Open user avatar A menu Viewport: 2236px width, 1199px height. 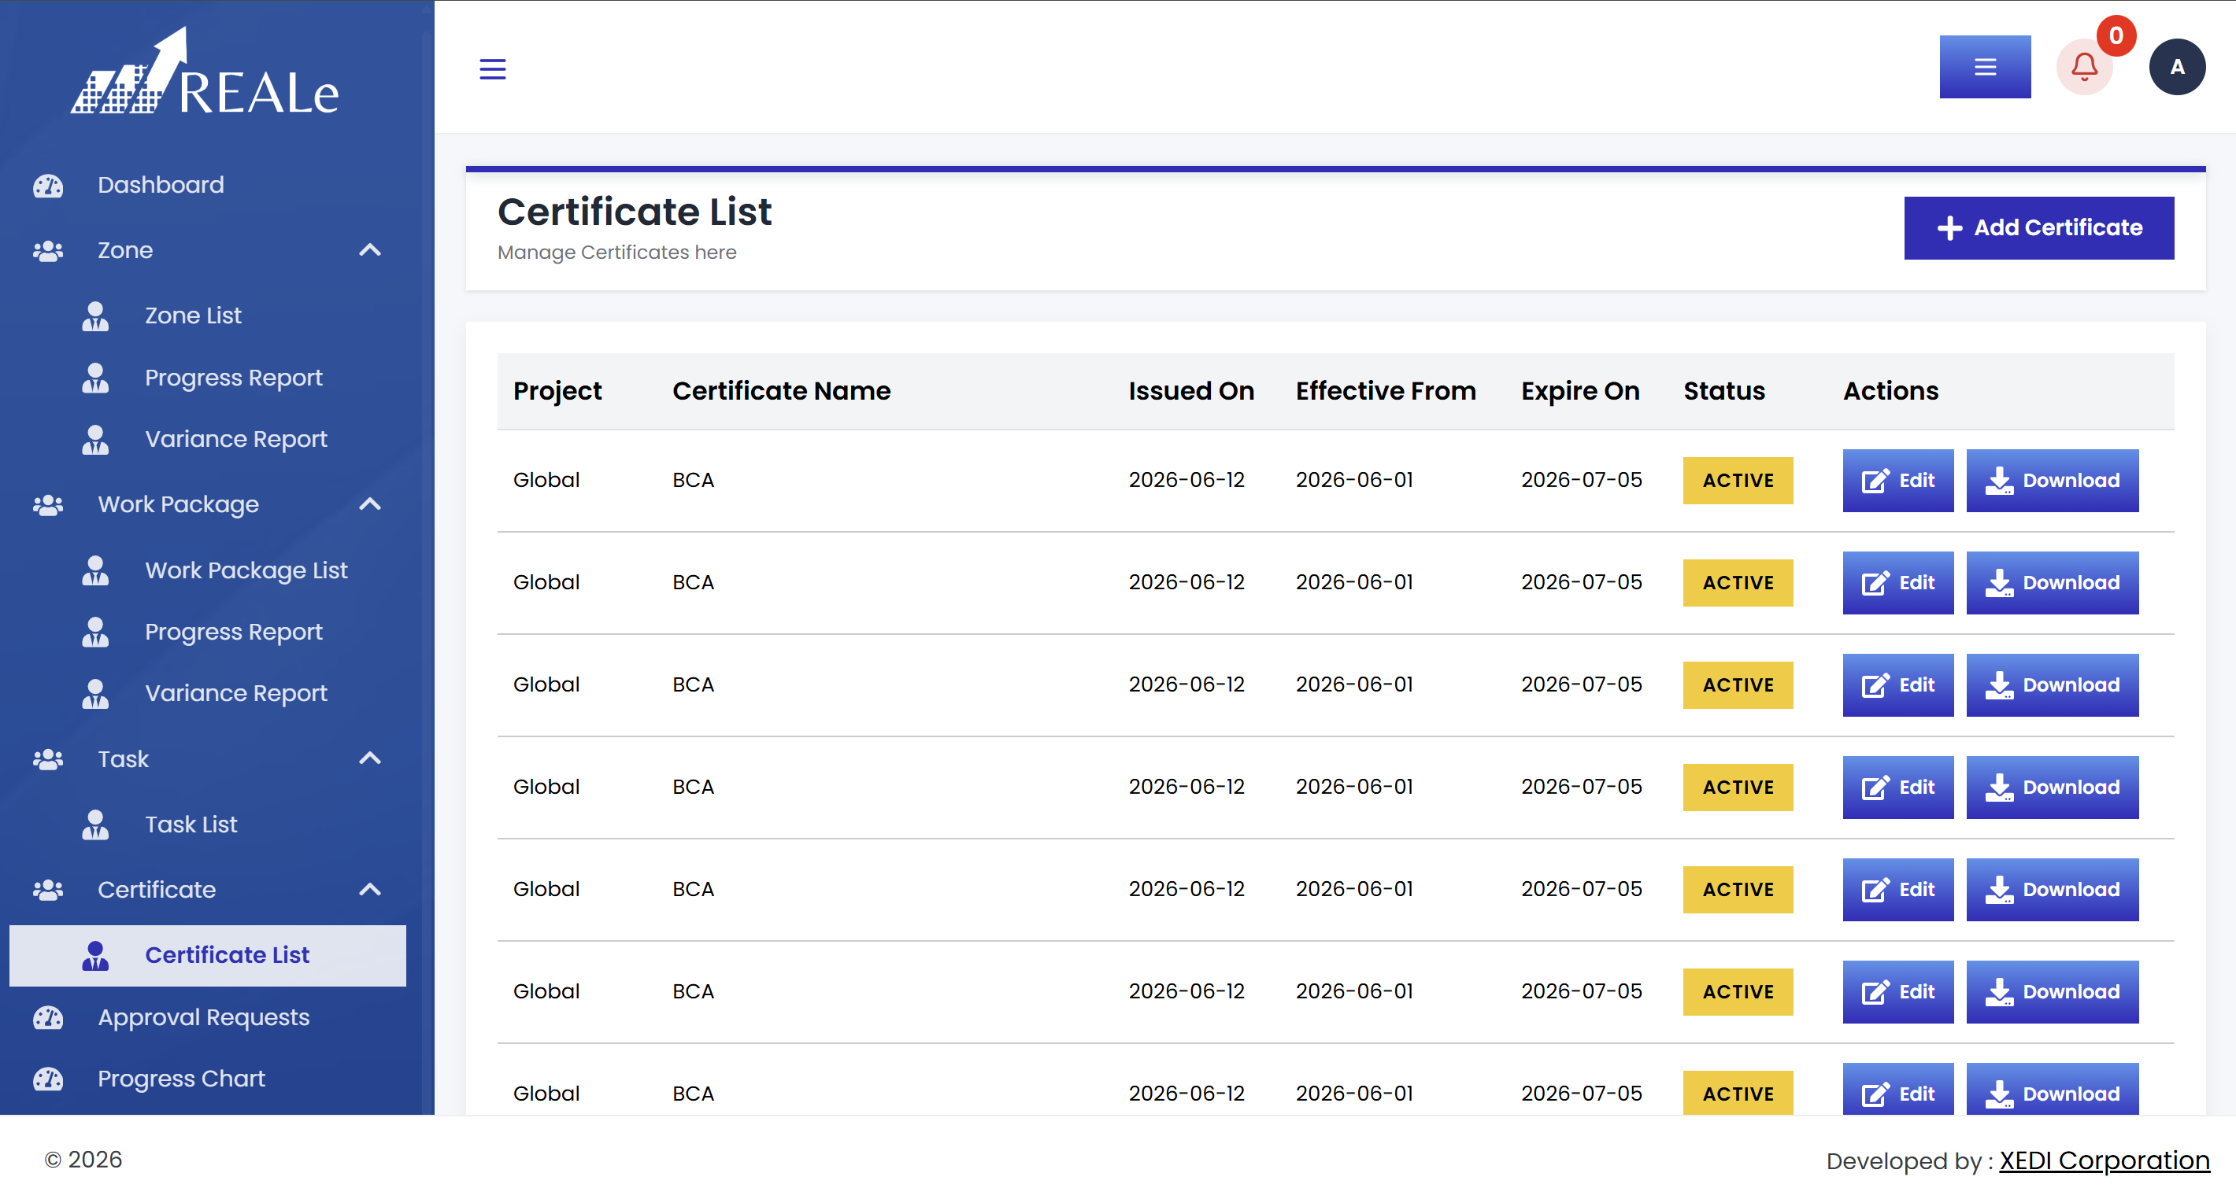[2176, 67]
